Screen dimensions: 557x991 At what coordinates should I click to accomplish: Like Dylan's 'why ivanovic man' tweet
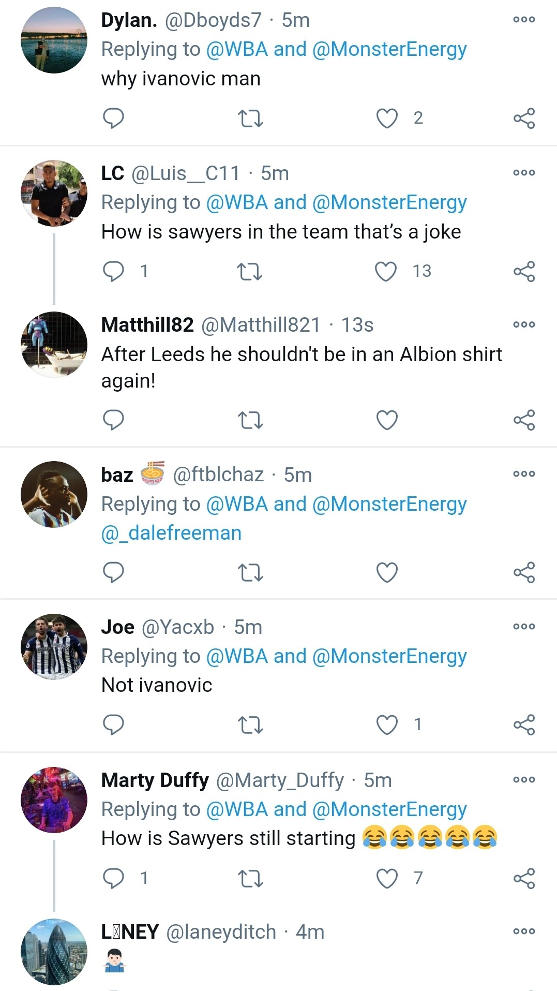[387, 118]
